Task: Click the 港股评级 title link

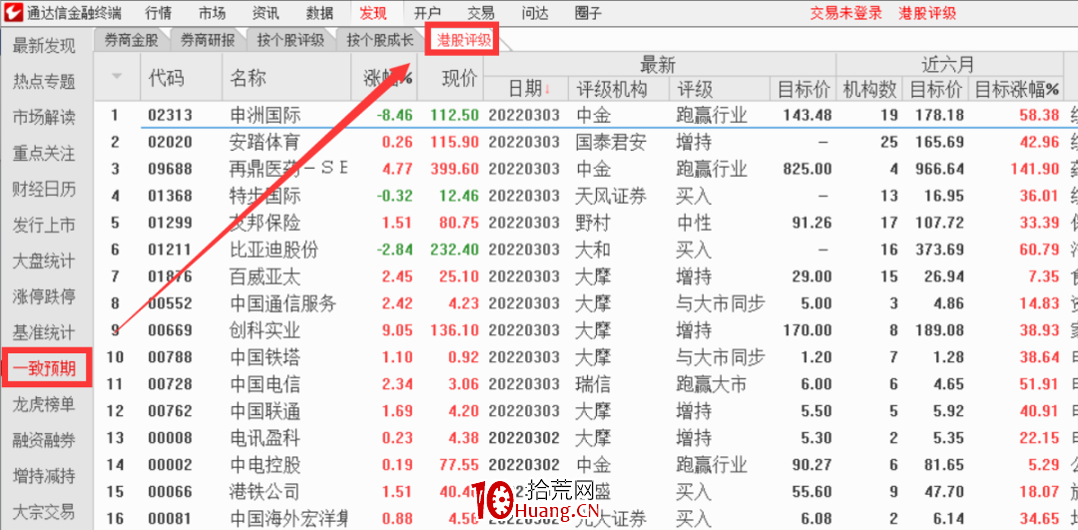Action: click(927, 12)
